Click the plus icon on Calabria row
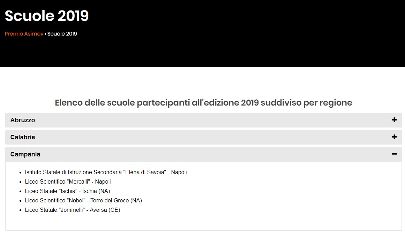 click(394, 137)
